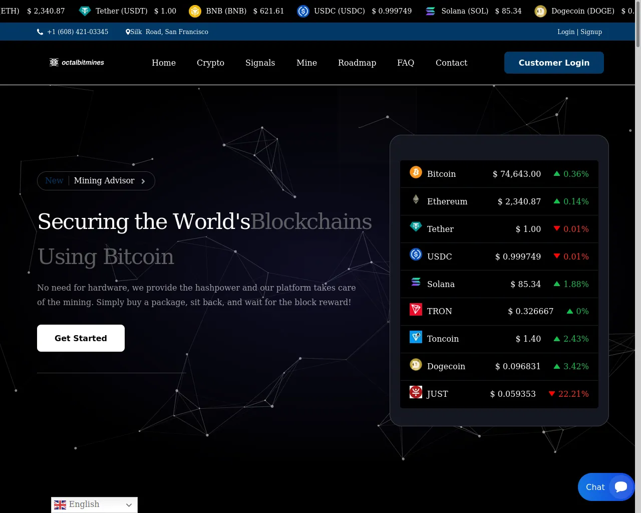Click the green up arrow beside Solana's 1.88%
This screenshot has height=513, width=641.
[x=557, y=284]
